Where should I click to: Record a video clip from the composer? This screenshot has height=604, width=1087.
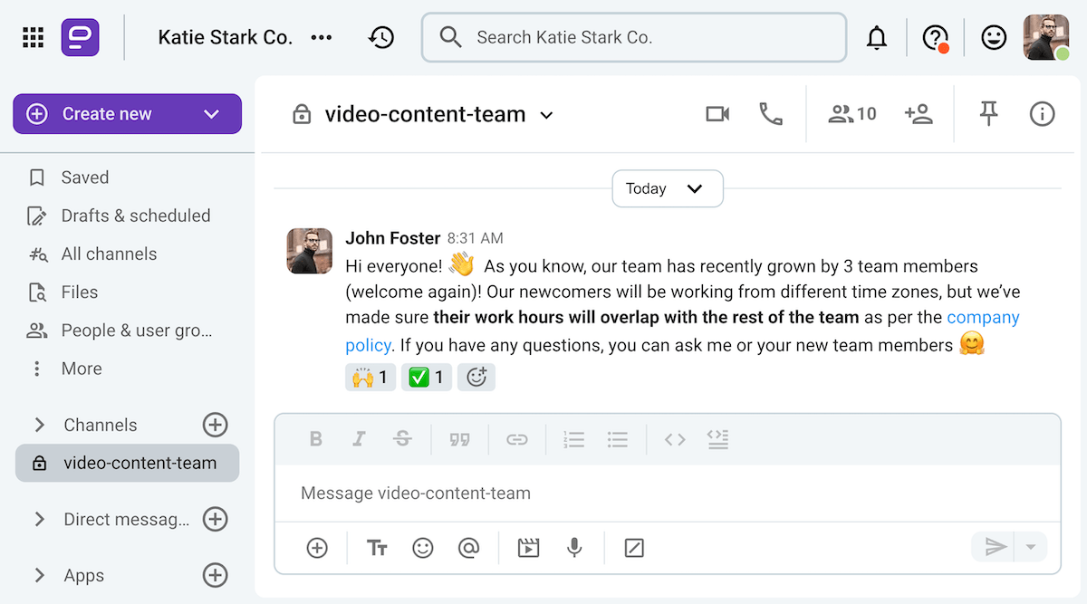[528, 547]
